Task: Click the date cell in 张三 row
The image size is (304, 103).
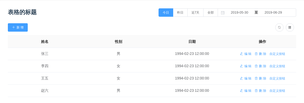Action: pos(192,54)
